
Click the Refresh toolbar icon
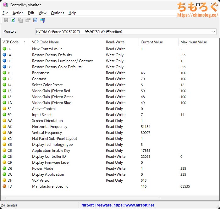(13, 20)
